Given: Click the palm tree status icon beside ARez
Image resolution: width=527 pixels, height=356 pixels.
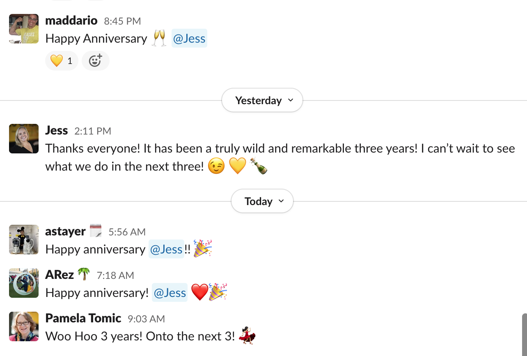Looking at the screenshot, I should point(84,274).
